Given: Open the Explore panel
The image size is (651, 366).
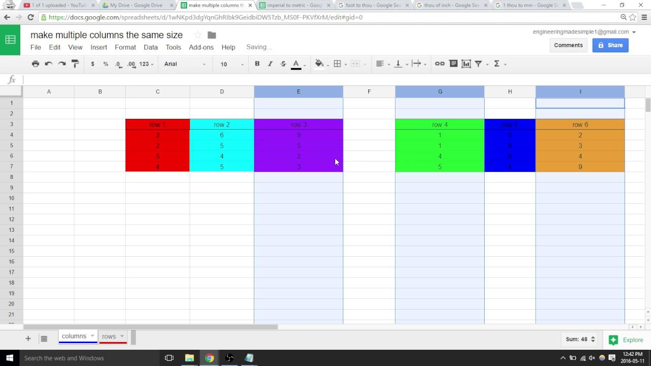Looking at the screenshot, I should pyautogui.click(x=627, y=340).
